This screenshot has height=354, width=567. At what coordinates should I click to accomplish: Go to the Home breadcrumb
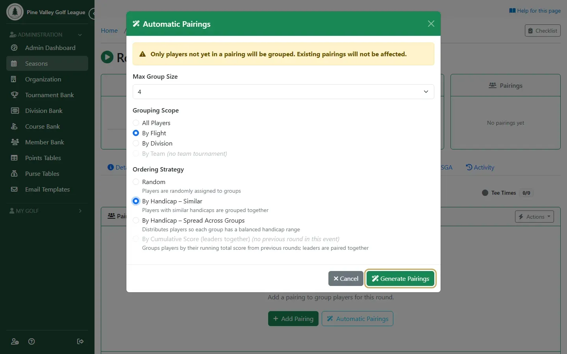click(x=109, y=31)
